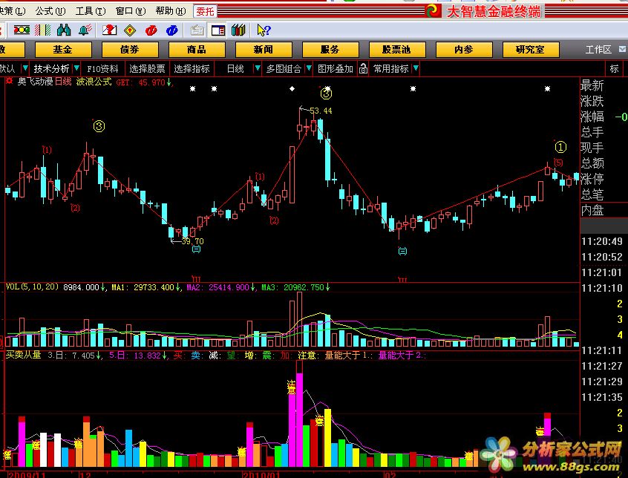Click the 服务 button

[330, 50]
